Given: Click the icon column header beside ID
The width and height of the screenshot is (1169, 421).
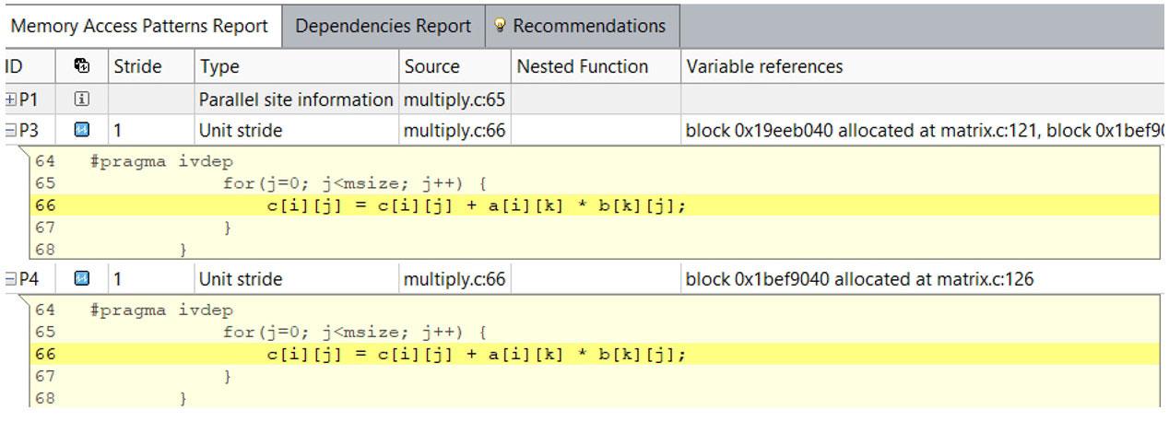Looking at the screenshot, I should point(82,66).
